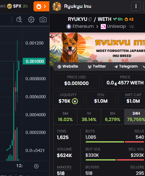Open chart settings gear icon
Viewport: 145px width, 176px height.
(31, 20)
